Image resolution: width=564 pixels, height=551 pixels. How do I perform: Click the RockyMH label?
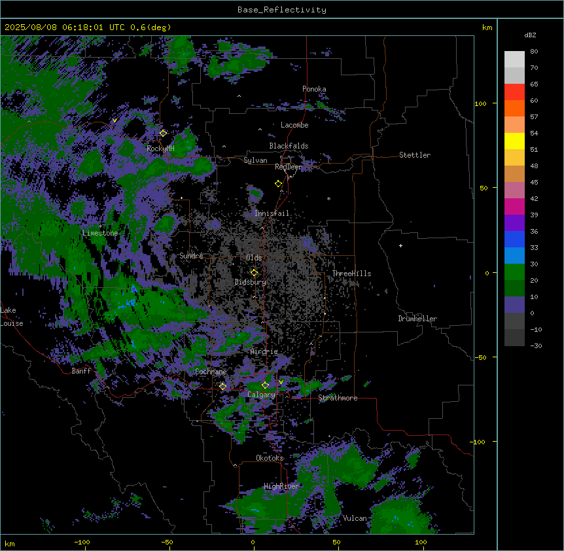click(160, 149)
